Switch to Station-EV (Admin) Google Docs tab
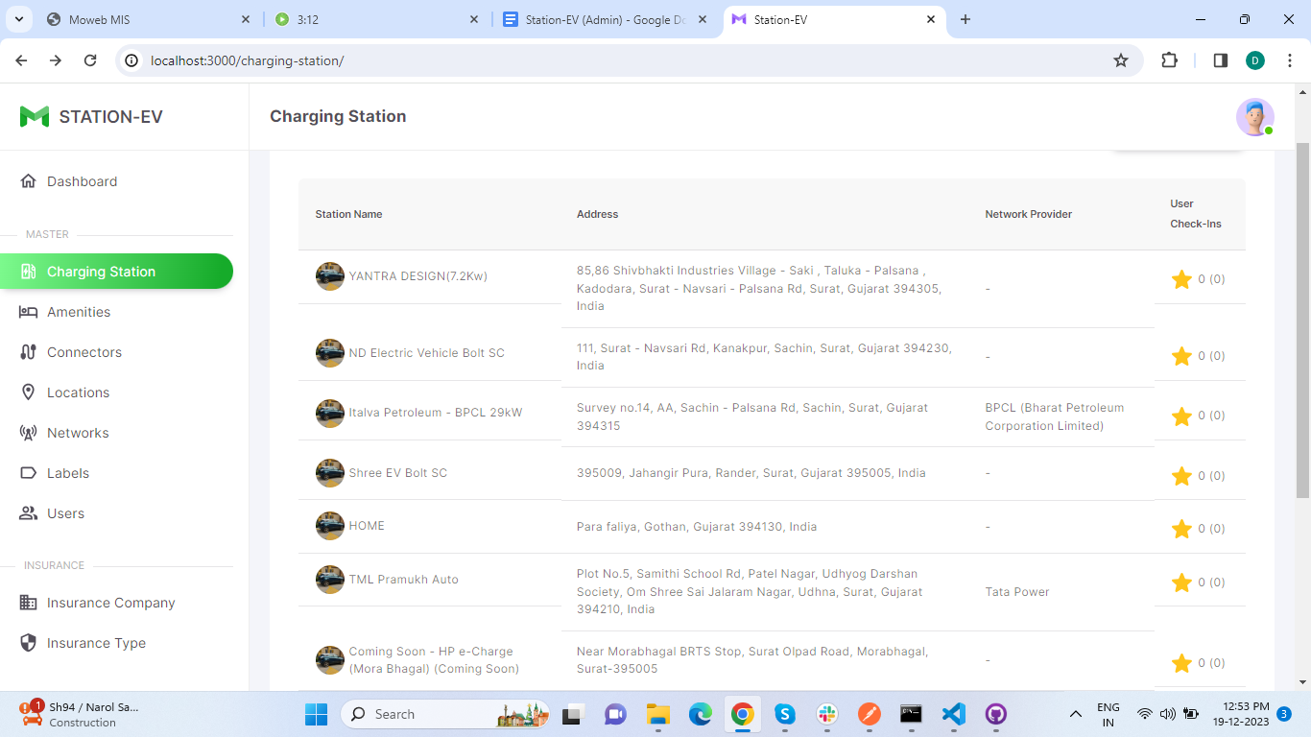Viewport: 1311px width, 737px height. [x=605, y=19]
